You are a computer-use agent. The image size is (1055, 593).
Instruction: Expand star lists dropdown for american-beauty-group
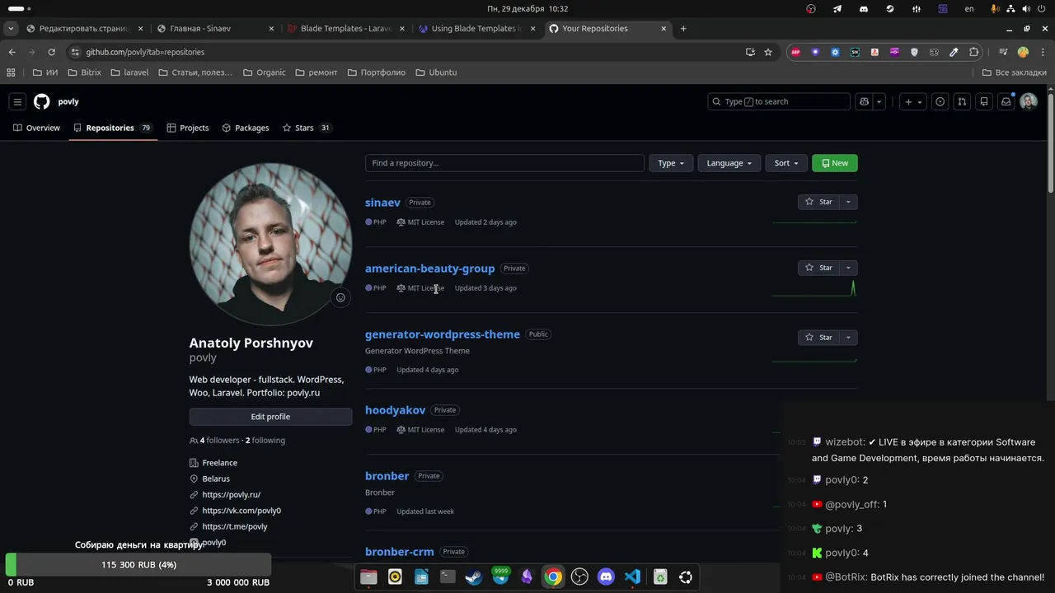point(848,268)
